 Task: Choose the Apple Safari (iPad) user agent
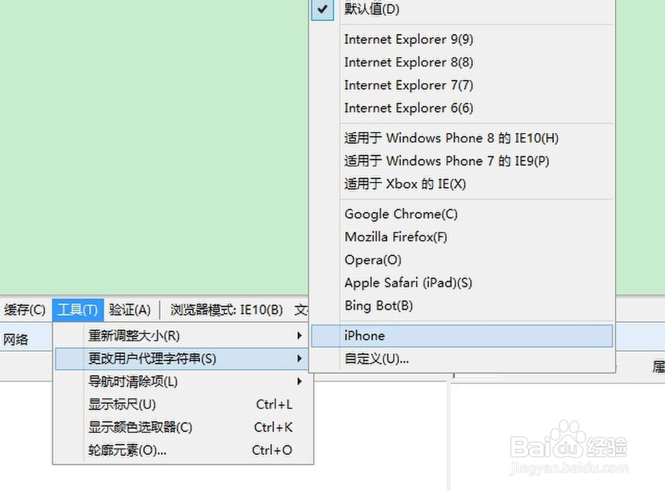click(408, 282)
